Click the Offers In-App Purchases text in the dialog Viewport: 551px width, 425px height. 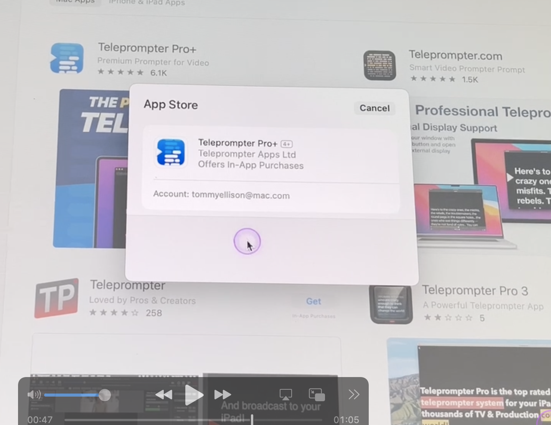click(x=251, y=165)
